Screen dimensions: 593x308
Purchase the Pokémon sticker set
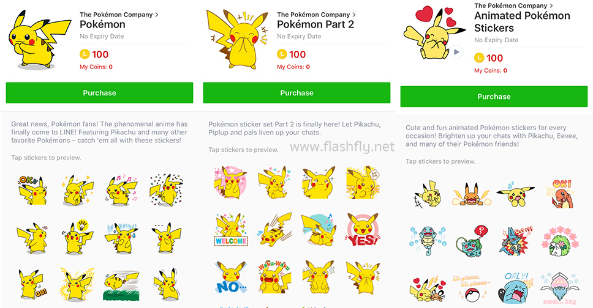(99, 93)
